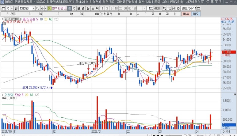Select the 60 interval button
Screen dimensions: 237x136
130,9
